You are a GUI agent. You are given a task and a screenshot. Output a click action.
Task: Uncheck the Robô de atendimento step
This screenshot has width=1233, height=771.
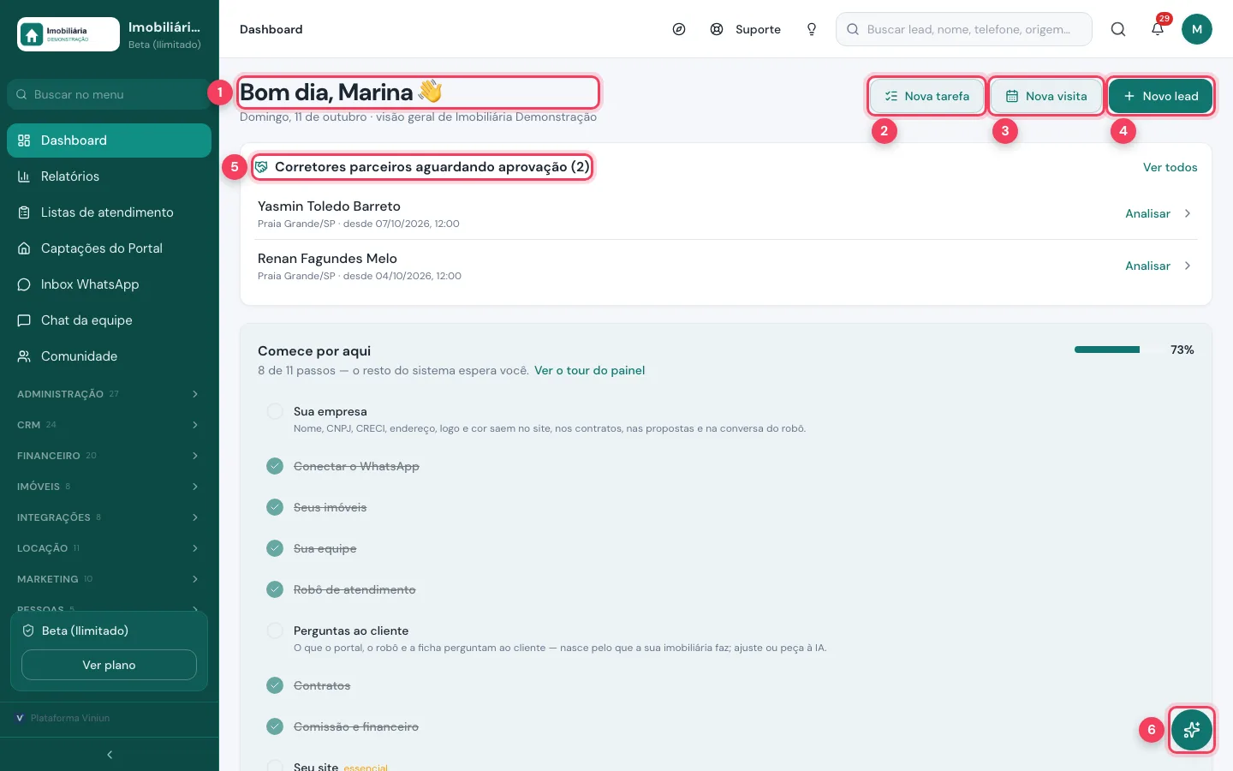(275, 589)
